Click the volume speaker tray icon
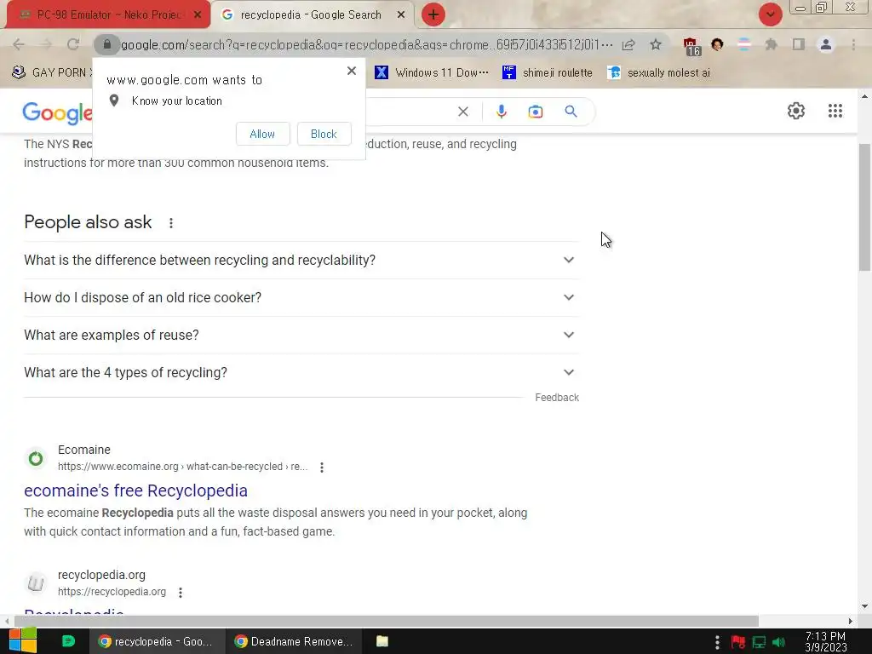Viewport: 872px width, 654px height. point(778,642)
